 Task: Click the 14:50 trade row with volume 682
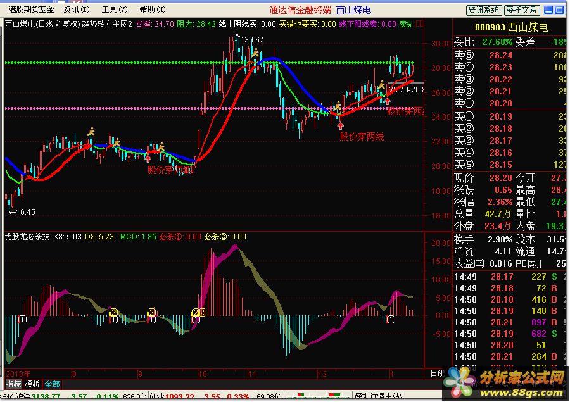pos(510,334)
